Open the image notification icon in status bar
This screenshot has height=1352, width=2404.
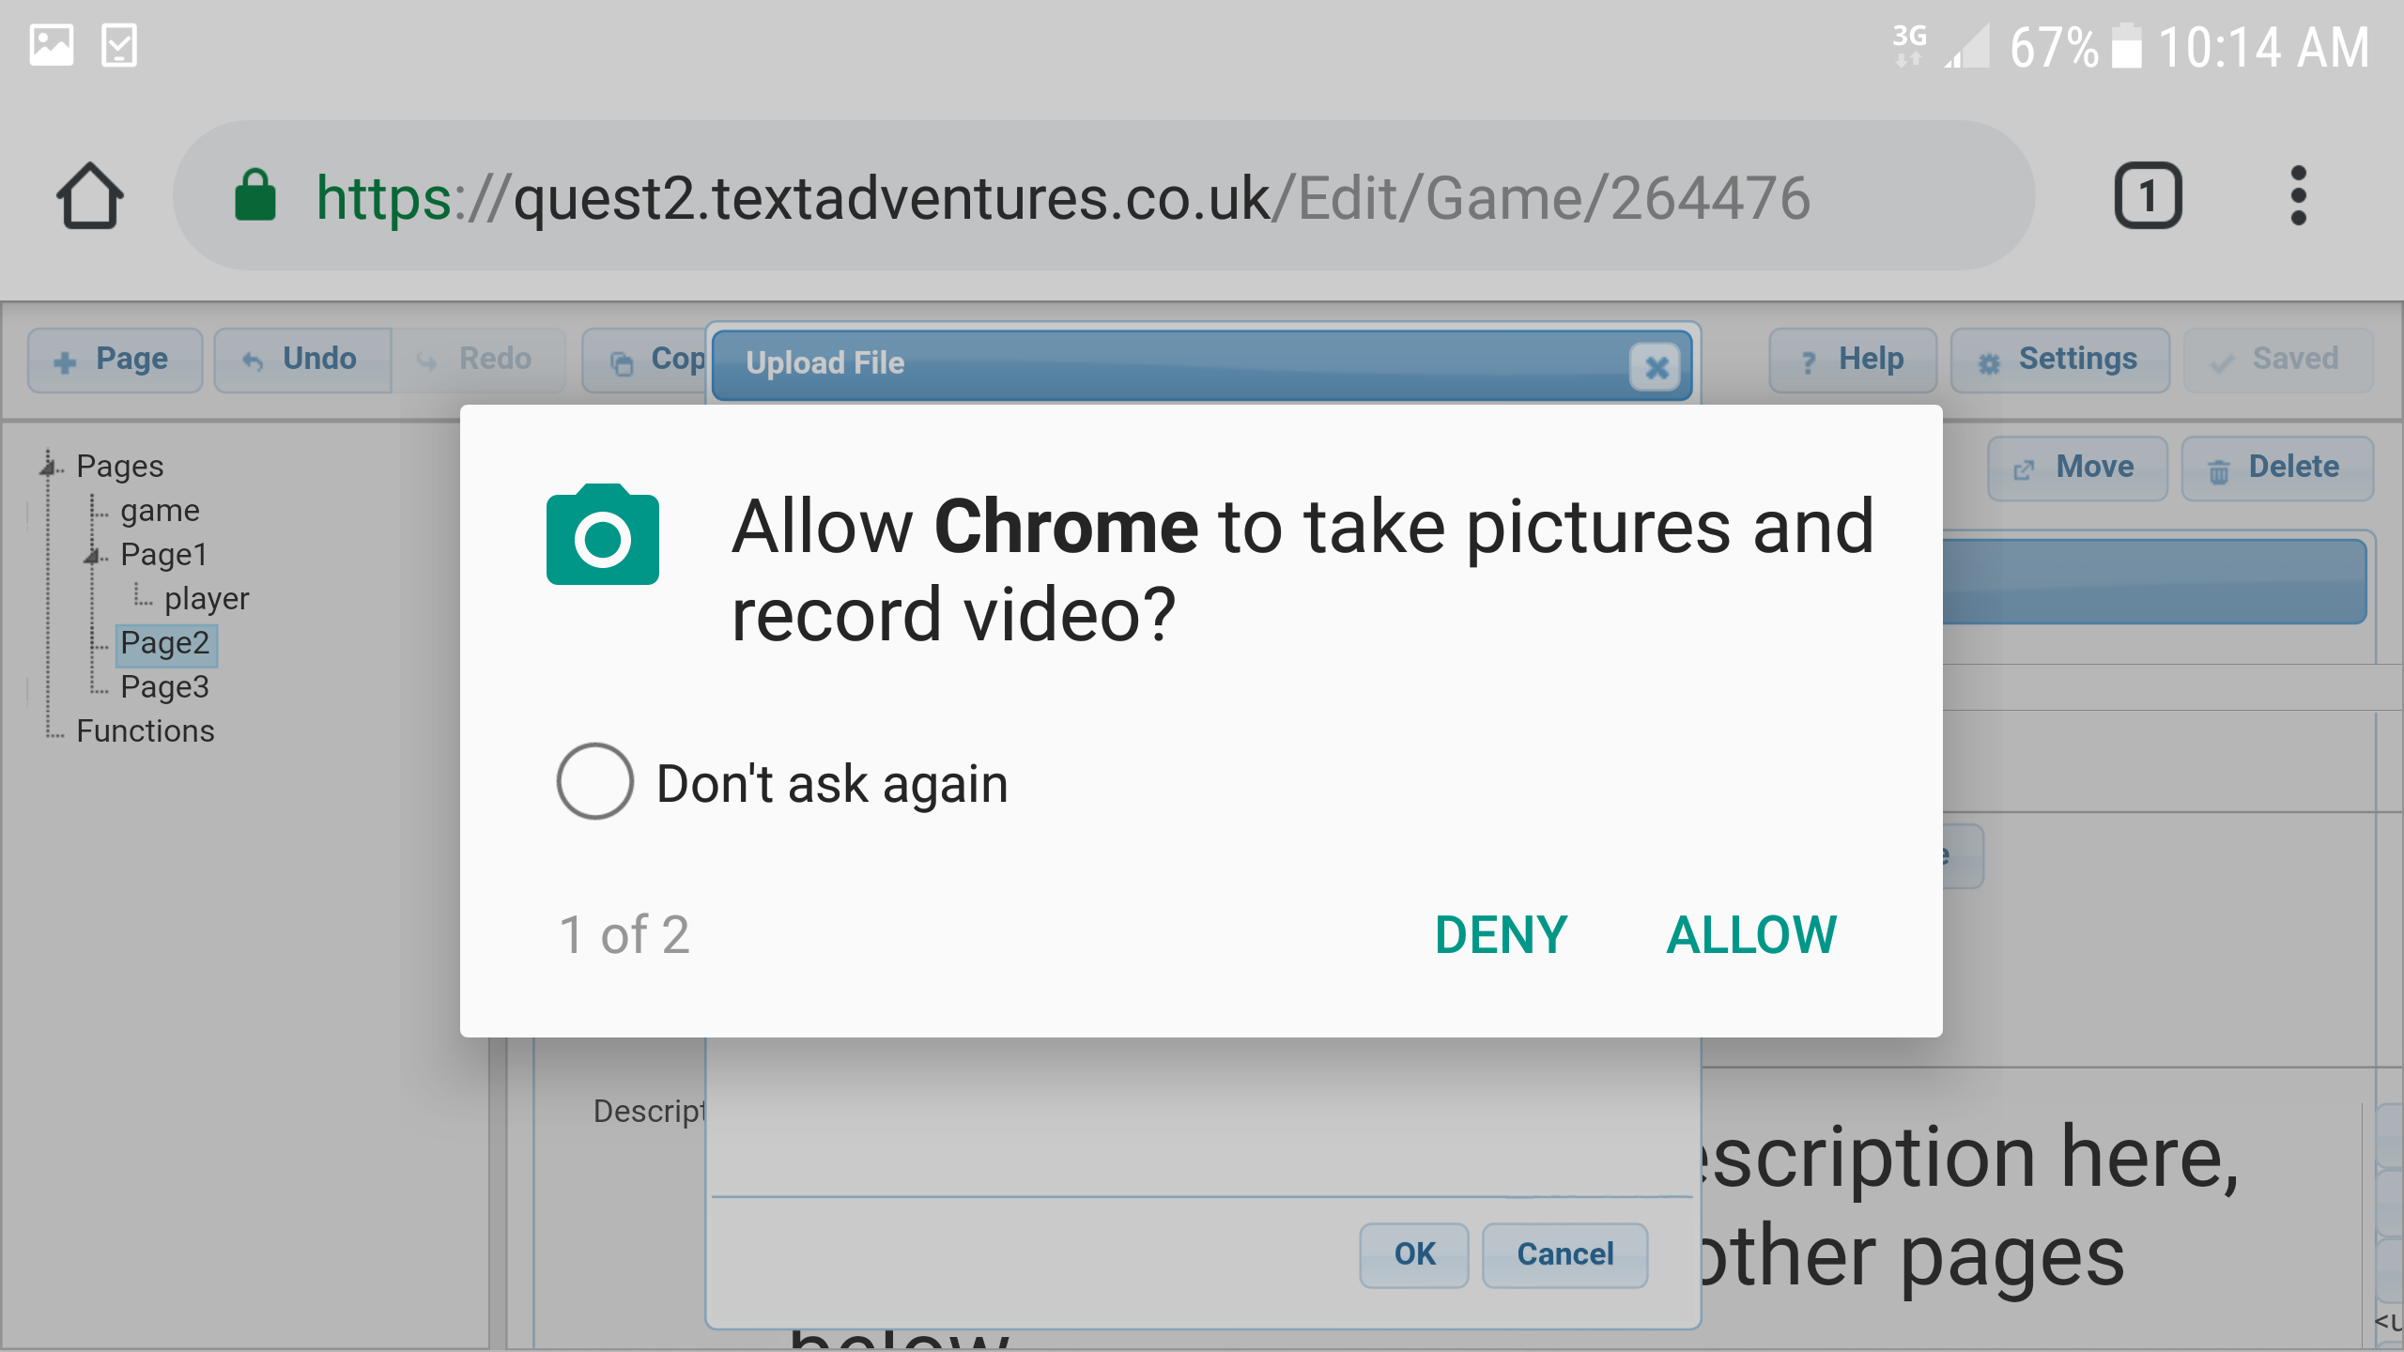(52, 45)
